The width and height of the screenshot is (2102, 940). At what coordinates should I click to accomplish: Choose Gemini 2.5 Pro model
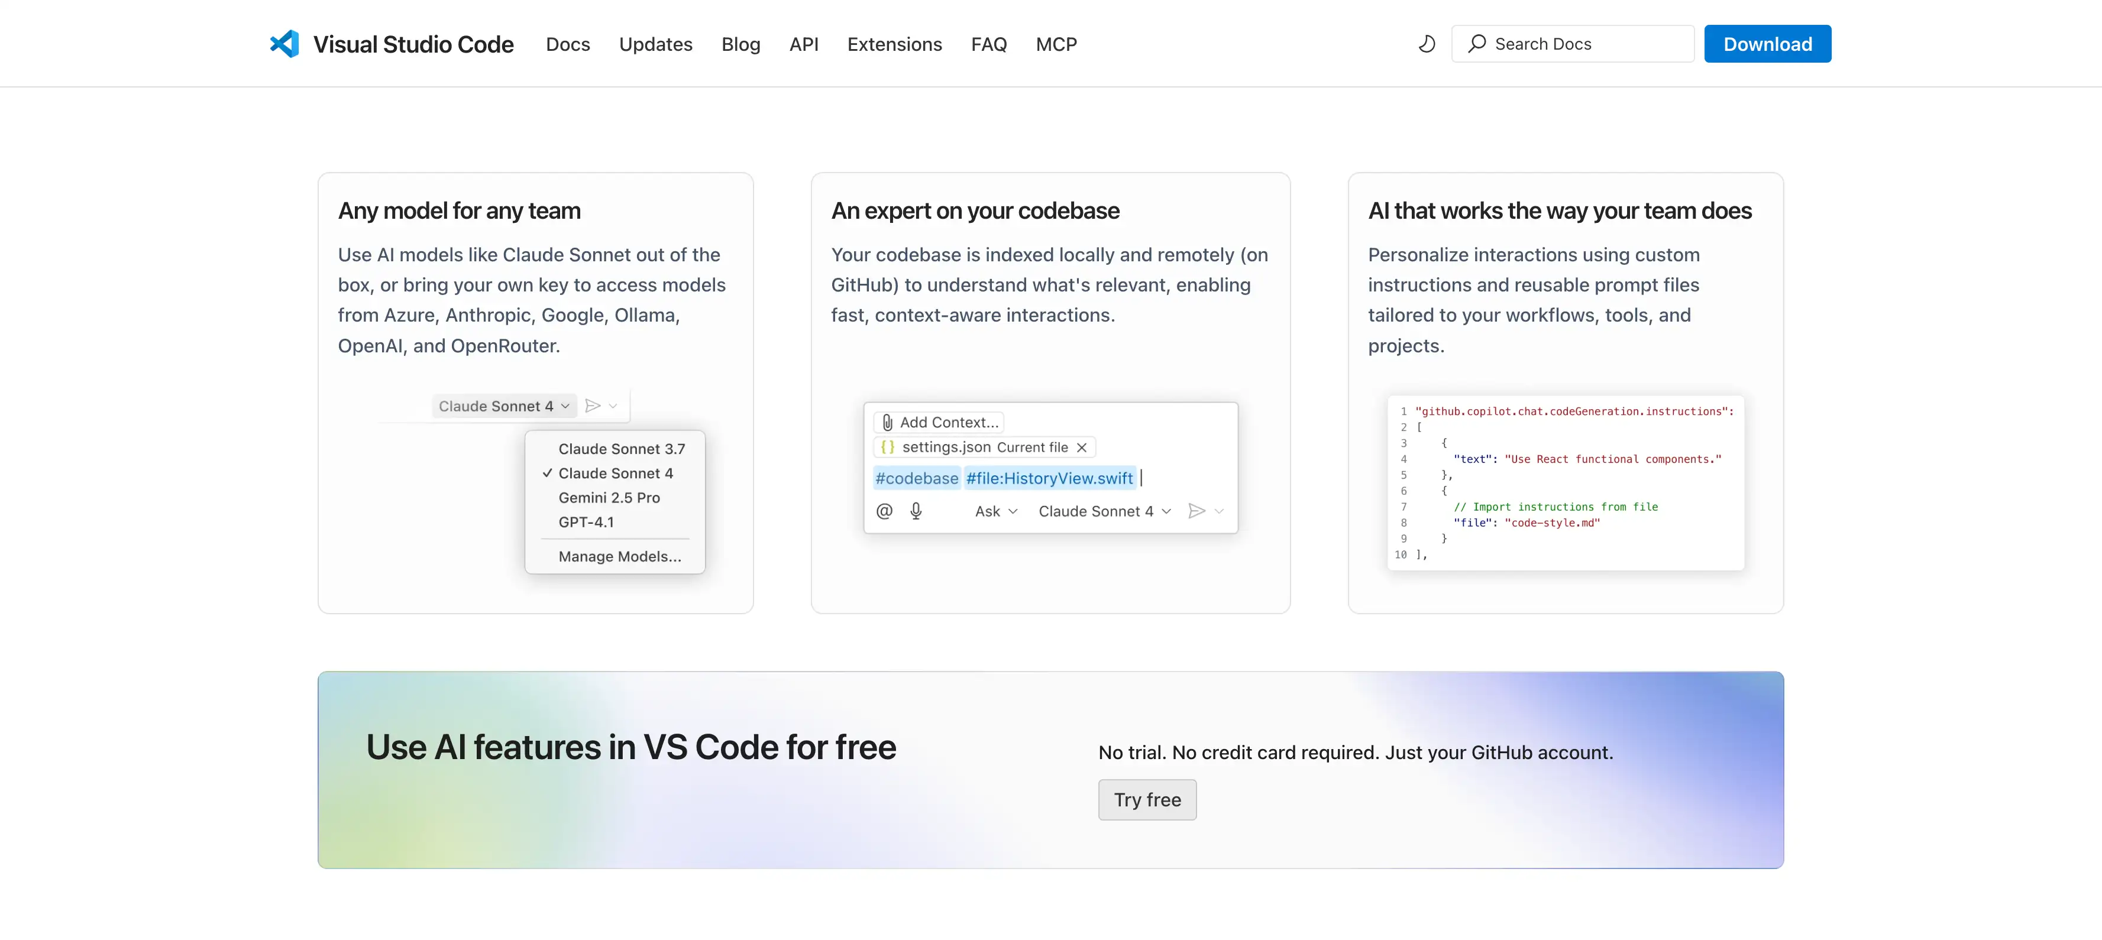click(x=609, y=498)
